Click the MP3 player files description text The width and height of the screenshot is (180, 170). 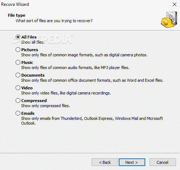pos(75,68)
